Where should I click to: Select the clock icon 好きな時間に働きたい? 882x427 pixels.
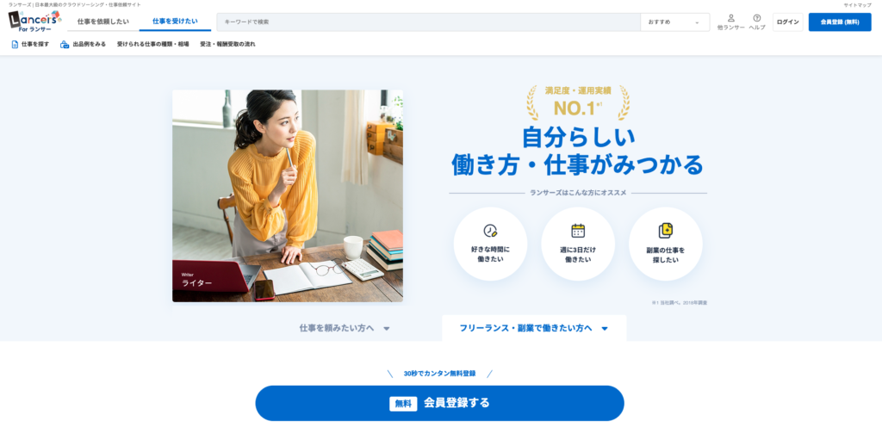(x=490, y=231)
